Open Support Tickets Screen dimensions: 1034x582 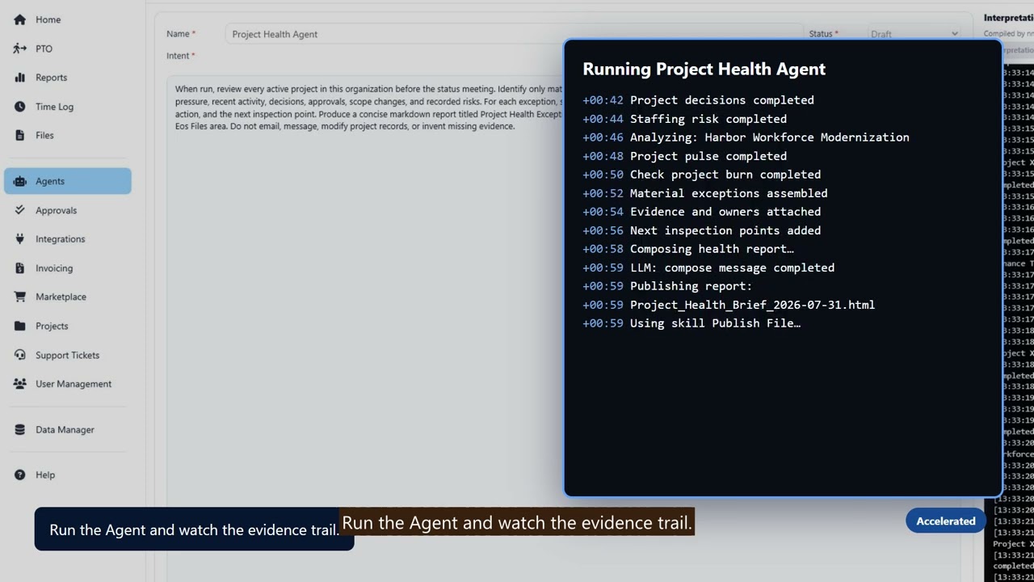(68, 355)
